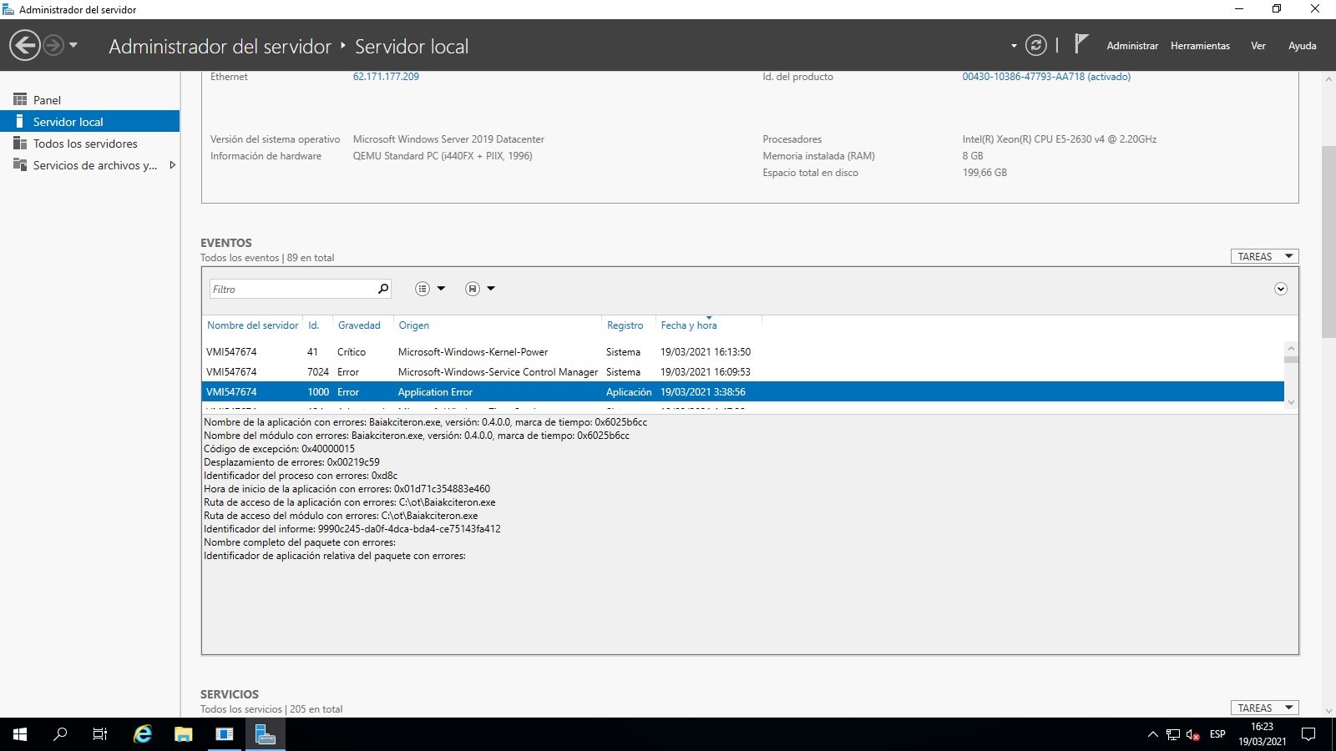Click the Todos los servidores icon
Screen dimensions: 1336x751
point(20,143)
